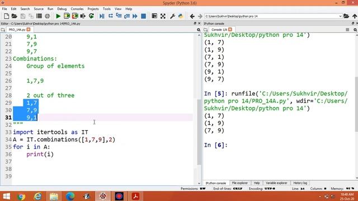Open file using the folder toolbar icon
This screenshot has height=201, width=358.
(15, 16)
